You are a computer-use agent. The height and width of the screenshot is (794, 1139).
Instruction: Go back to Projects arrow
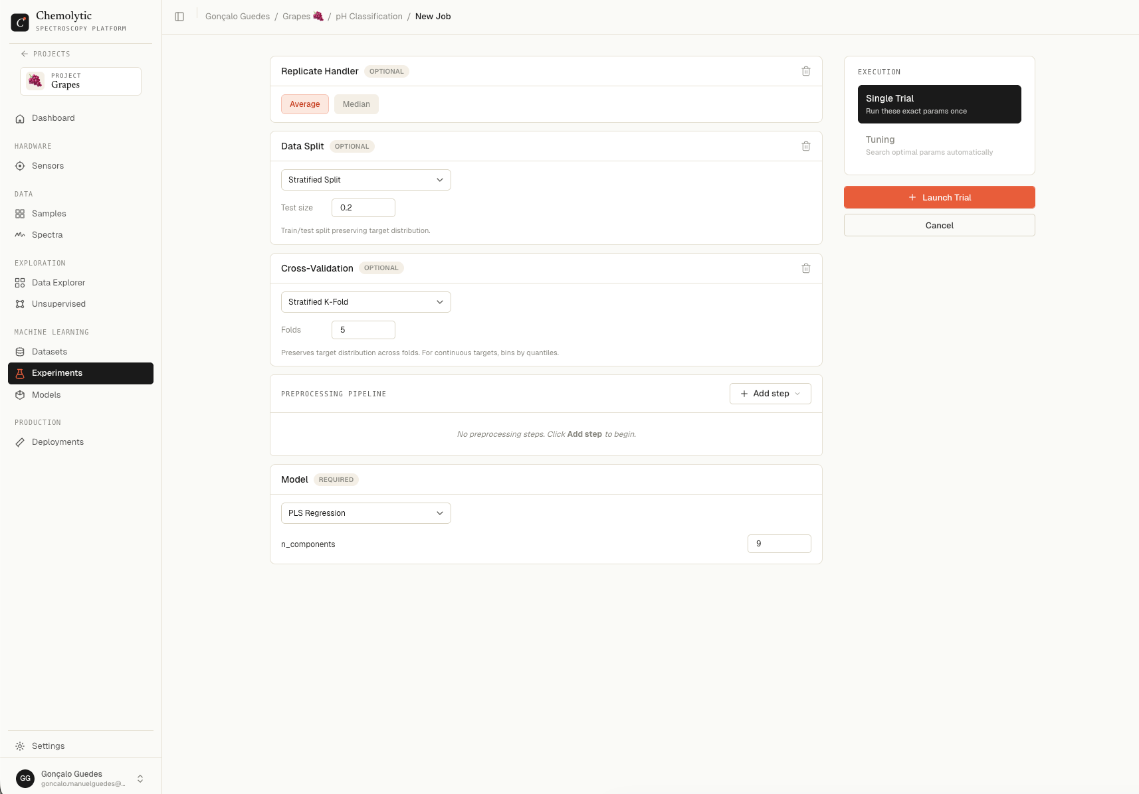pyautogui.click(x=25, y=54)
